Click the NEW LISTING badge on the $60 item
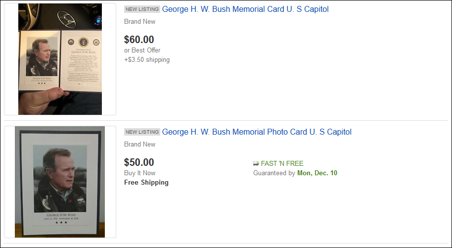Screen dimensions: 452x248 142,9
